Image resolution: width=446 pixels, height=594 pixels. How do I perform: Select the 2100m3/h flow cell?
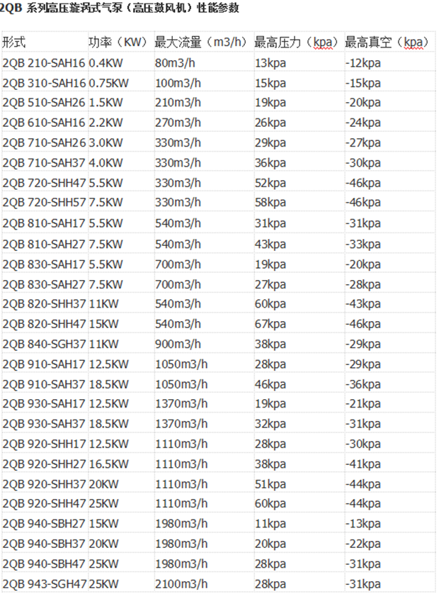pos(181,585)
